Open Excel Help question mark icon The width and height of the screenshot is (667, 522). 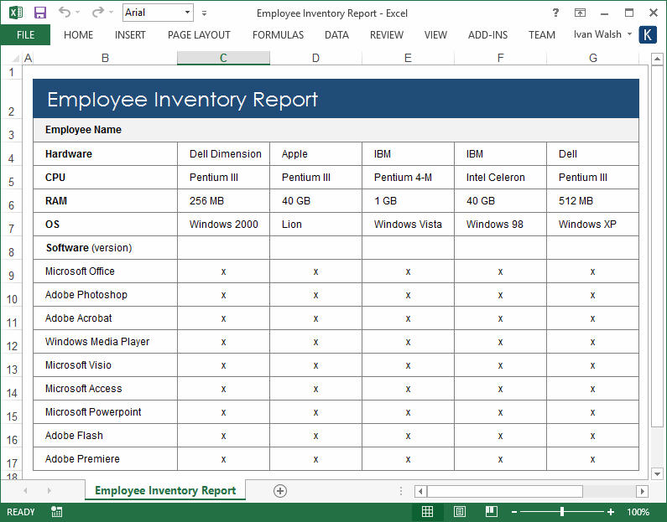(555, 13)
